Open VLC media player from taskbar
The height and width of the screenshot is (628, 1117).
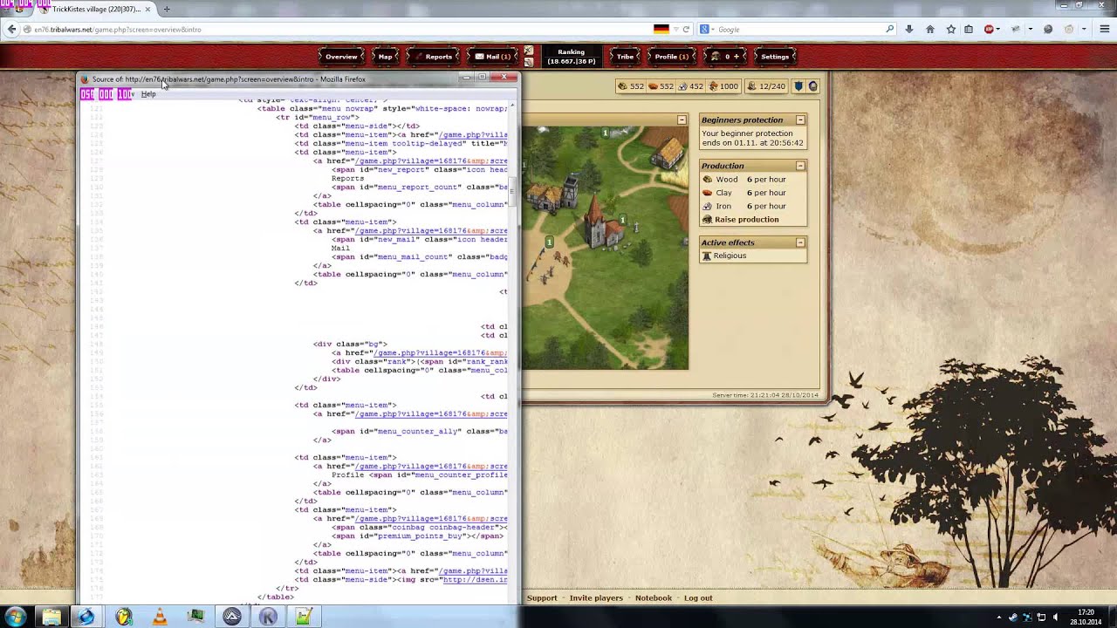[x=160, y=617]
